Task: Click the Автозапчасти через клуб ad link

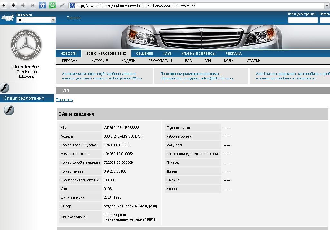Action: [x=102, y=76]
